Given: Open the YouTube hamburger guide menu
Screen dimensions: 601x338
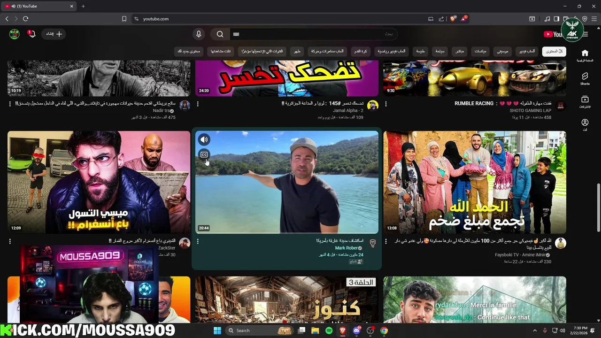Looking at the screenshot, I should [585, 34].
